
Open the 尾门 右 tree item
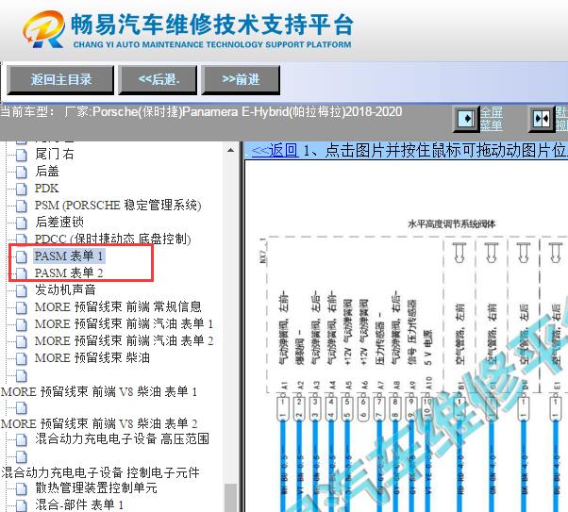coord(55,154)
